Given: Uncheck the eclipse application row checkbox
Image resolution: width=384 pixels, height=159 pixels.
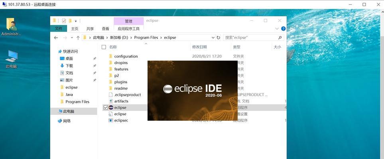Looking at the screenshot, I should [x=106, y=107].
